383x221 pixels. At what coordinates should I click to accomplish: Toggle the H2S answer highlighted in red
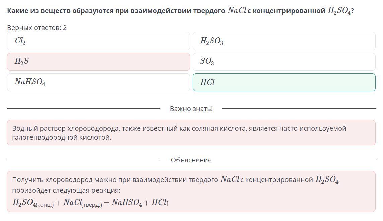tap(99, 62)
